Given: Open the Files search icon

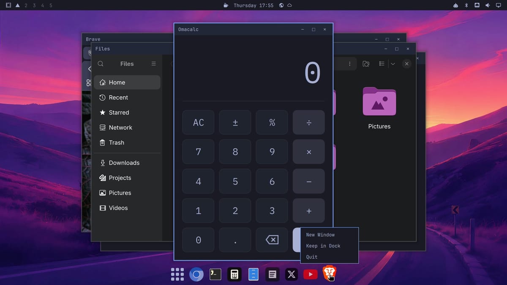Looking at the screenshot, I should tap(101, 64).
